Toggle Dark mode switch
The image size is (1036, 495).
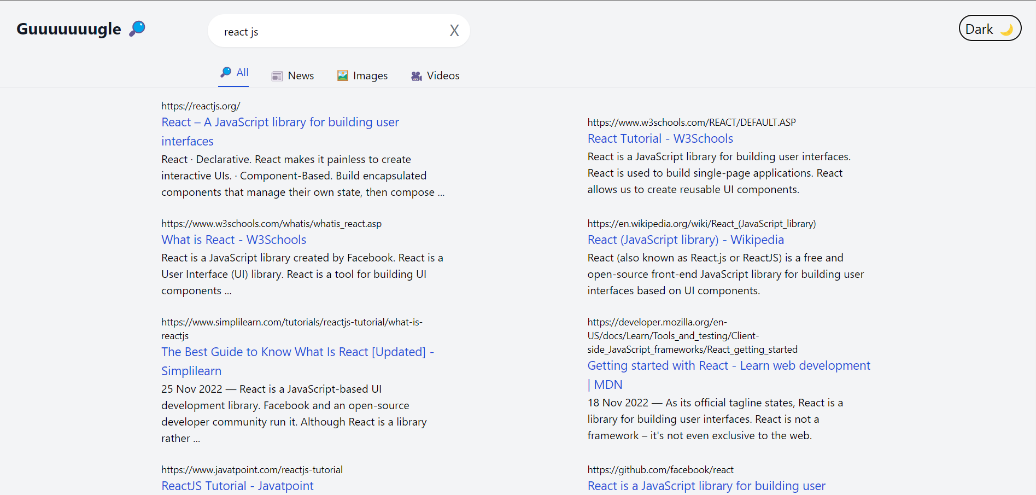[990, 28]
